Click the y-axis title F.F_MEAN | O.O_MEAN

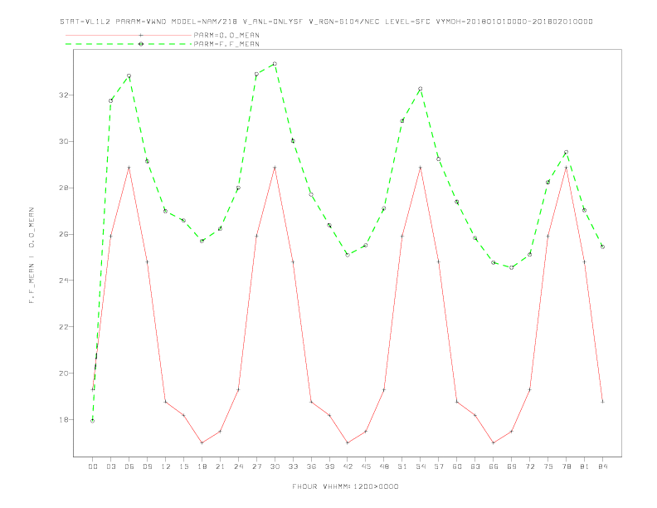coord(32,256)
